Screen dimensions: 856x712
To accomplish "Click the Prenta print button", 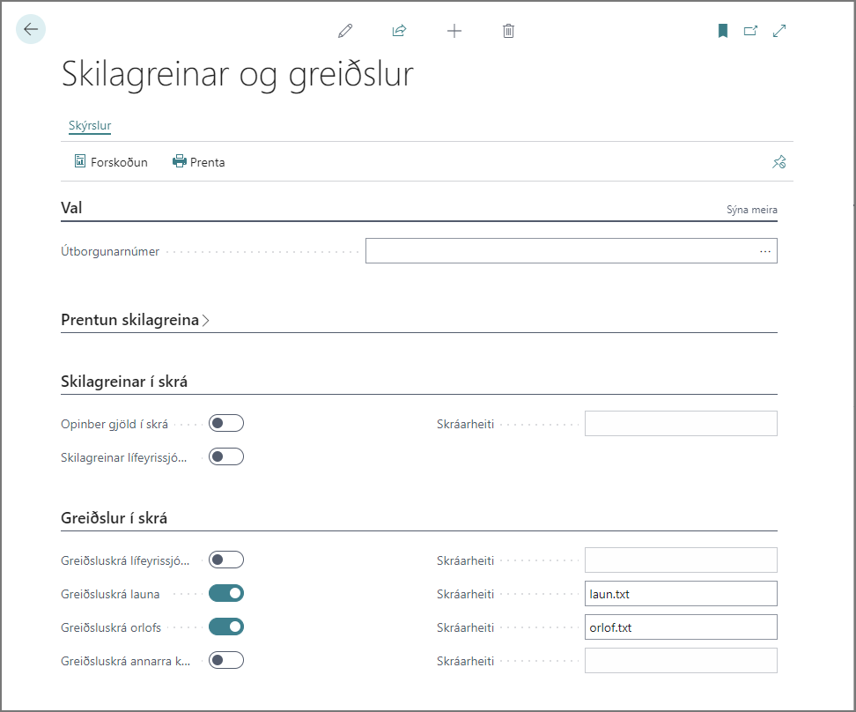I will [x=199, y=162].
